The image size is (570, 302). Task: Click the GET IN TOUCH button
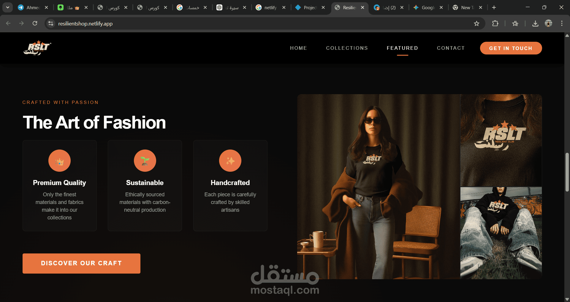click(x=511, y=48)
